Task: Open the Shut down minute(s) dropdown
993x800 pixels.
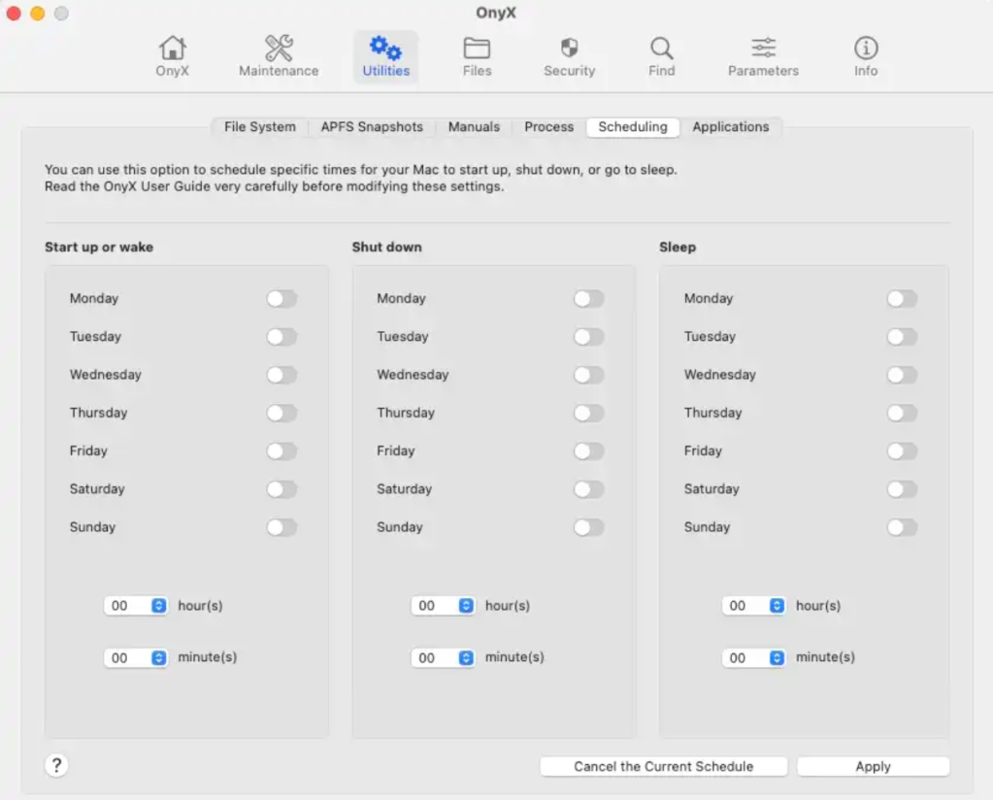Action: click(445, 657)
